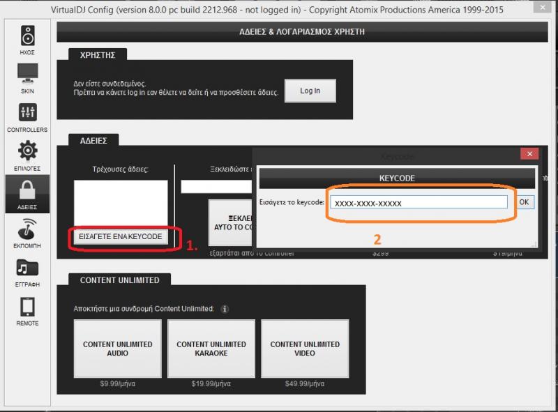Screen dimensions: 558x412
Task: Select the ΑΔΕΙΕΣ padlock icon
Action: (x=27, y=190)
